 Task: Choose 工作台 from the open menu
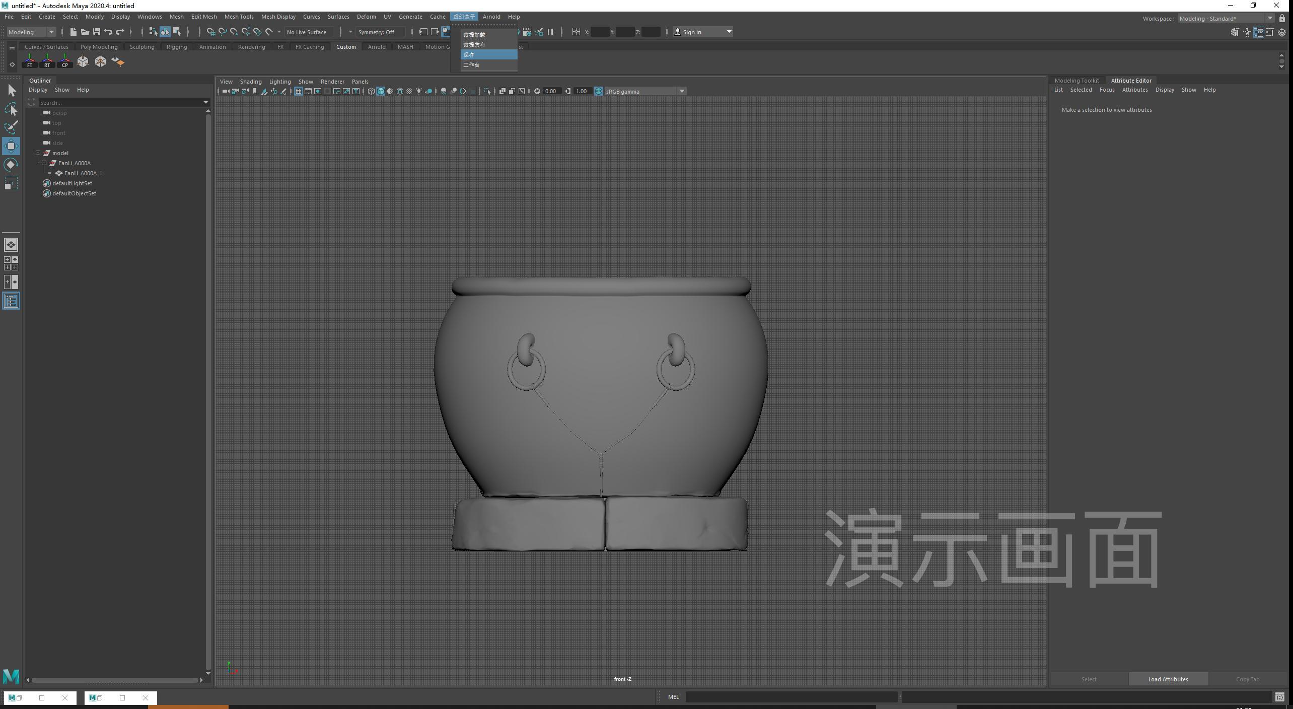click(488, 65)
